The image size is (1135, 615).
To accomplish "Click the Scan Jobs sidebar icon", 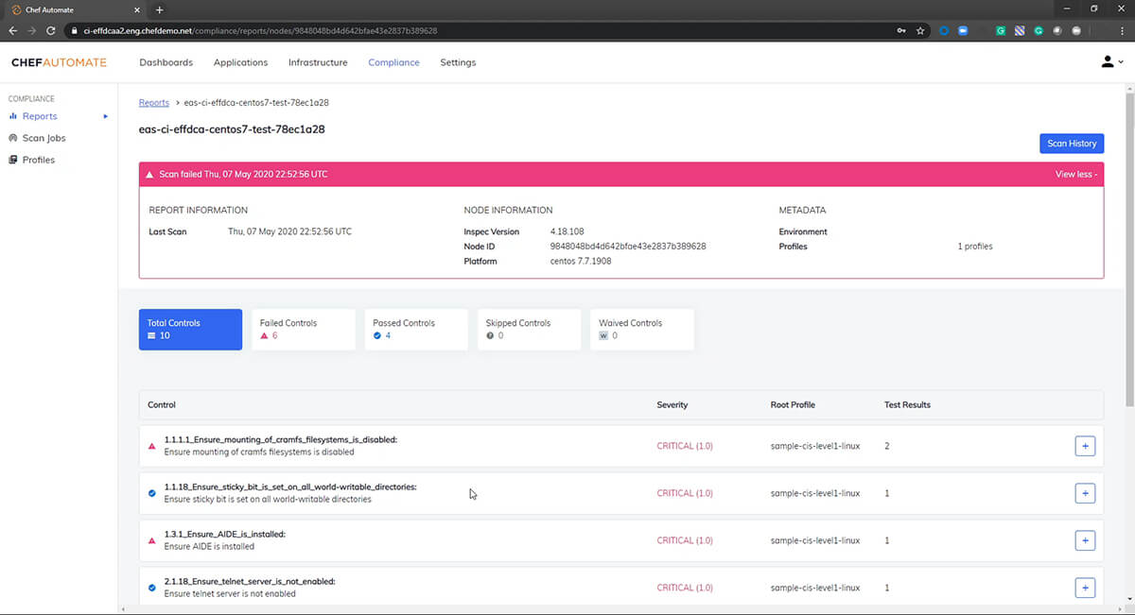I will 13,138.
